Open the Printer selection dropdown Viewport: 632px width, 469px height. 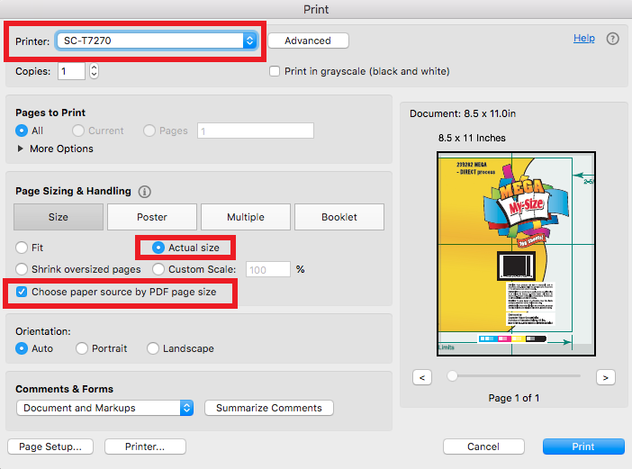coord(157,41)
